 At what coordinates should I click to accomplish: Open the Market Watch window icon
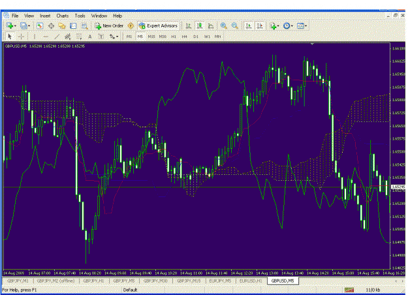coord(40,25)
